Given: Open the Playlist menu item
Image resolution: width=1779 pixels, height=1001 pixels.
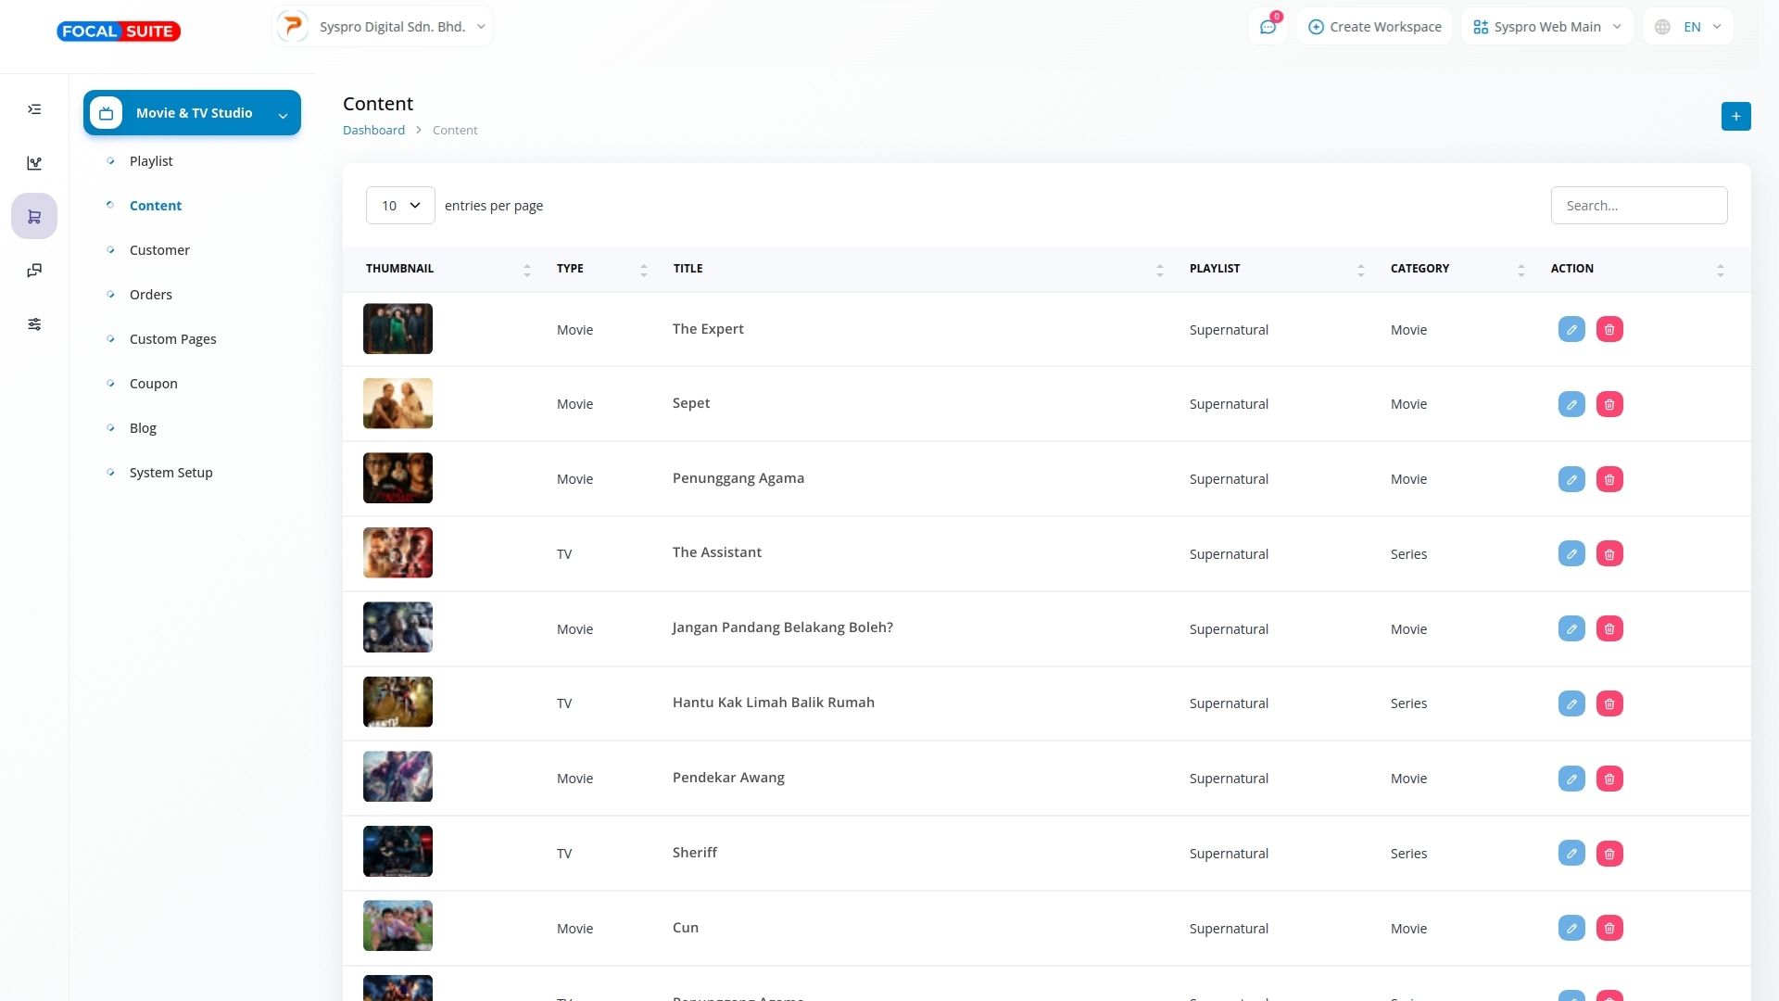Looking at the screenshot, I should pos(151,161).
